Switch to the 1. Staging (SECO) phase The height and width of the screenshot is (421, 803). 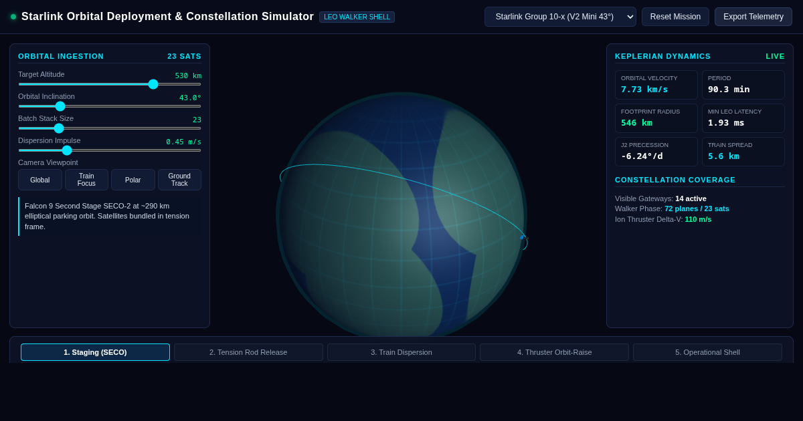point(95,352)
